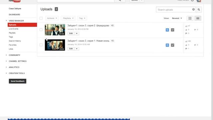
Task: Click likes thumbs-up icon for серия 2 video
Action: 186,30
